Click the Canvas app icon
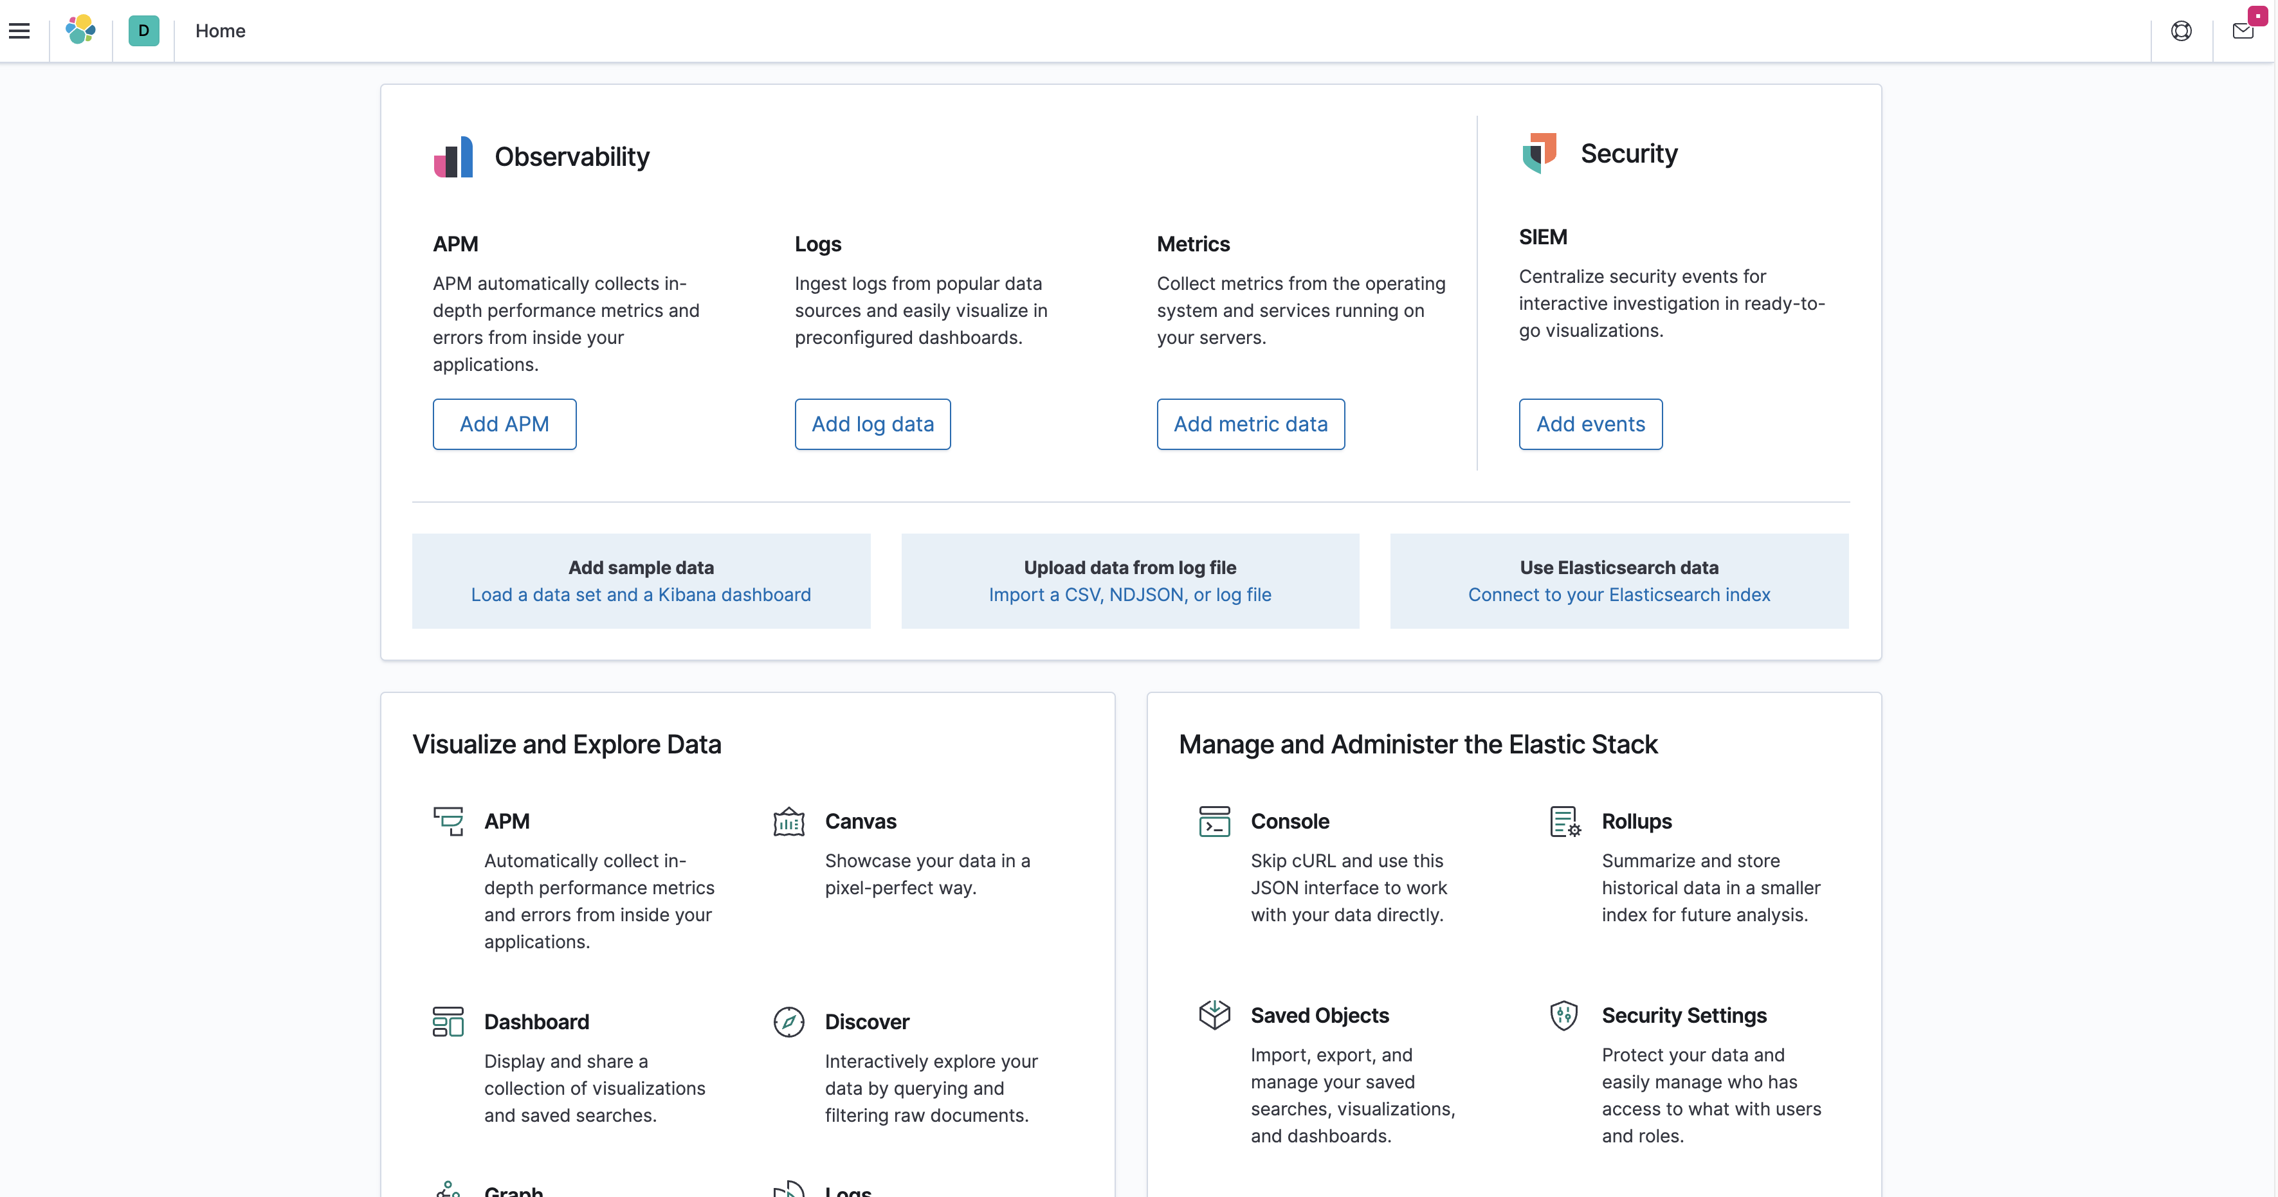Viewport: 2278px width, 1197px height. pyautogui.click(x=788, y=822)
